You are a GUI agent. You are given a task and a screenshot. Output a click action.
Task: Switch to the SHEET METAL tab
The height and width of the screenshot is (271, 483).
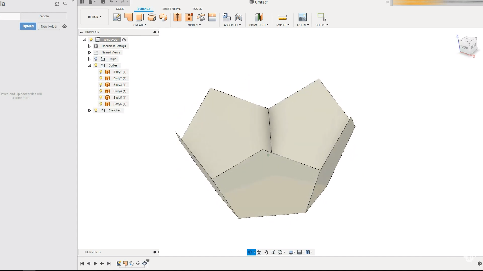[x=171, y=9]
